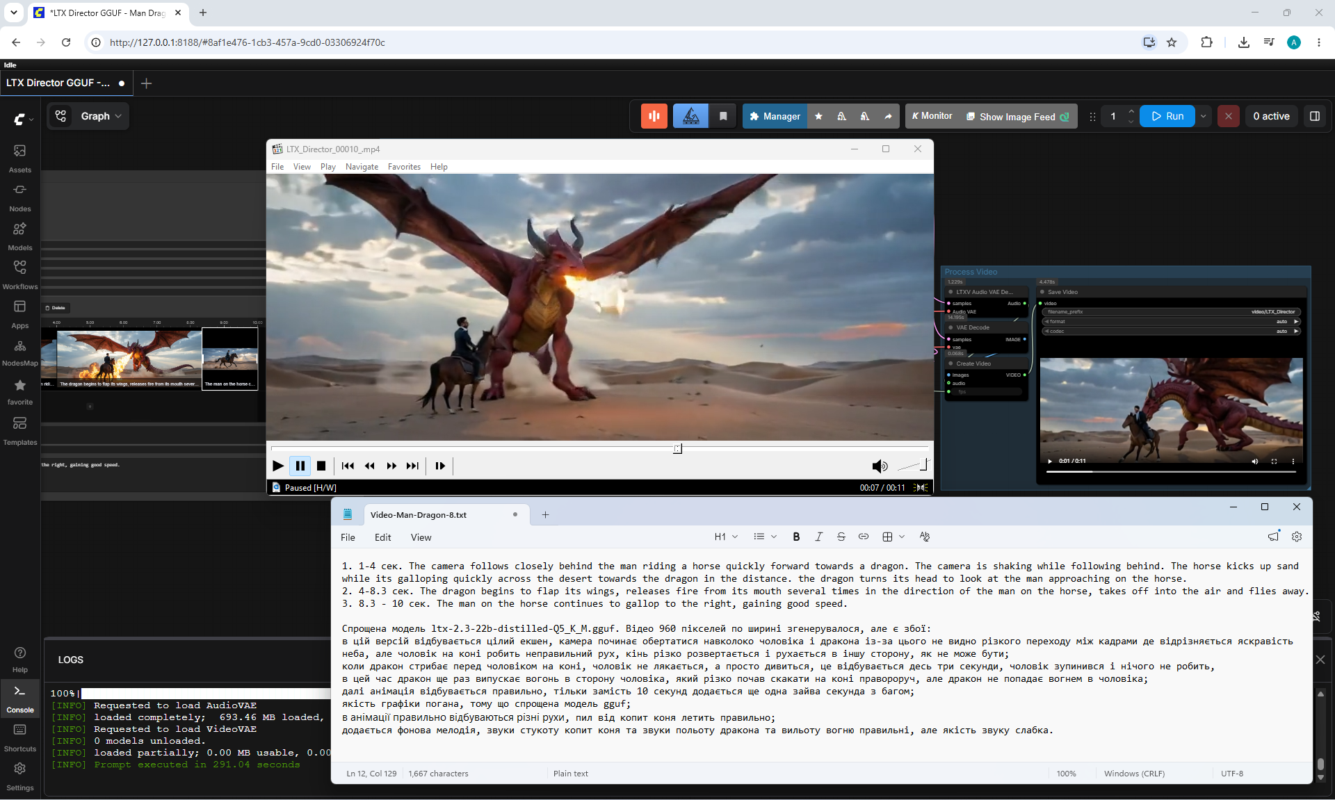Open the list style dropdown in Notepad

point(765,537)
